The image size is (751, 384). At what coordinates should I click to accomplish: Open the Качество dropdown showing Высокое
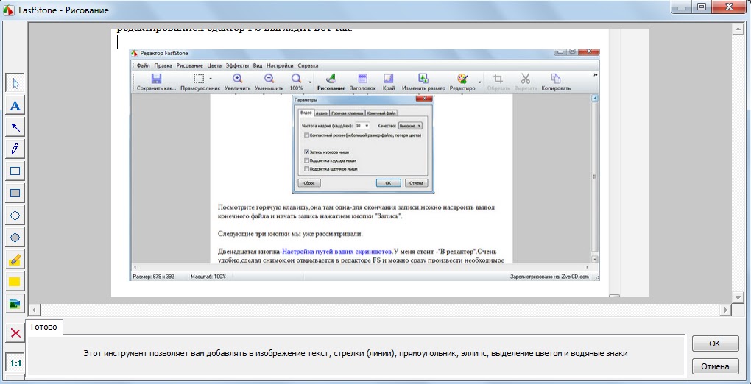[410, 126]
